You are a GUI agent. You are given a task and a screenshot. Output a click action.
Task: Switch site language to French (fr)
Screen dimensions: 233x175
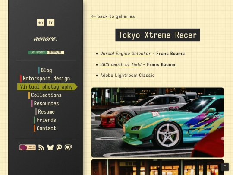[x=50, y=22]
